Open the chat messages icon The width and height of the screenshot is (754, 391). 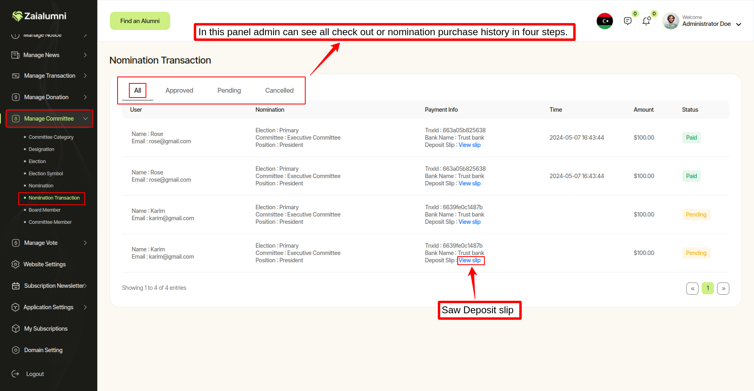pos(628,21)
